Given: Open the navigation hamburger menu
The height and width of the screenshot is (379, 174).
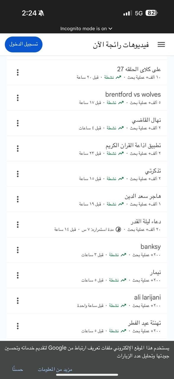Looking at the screenshot, I should (x=161, y=44).
